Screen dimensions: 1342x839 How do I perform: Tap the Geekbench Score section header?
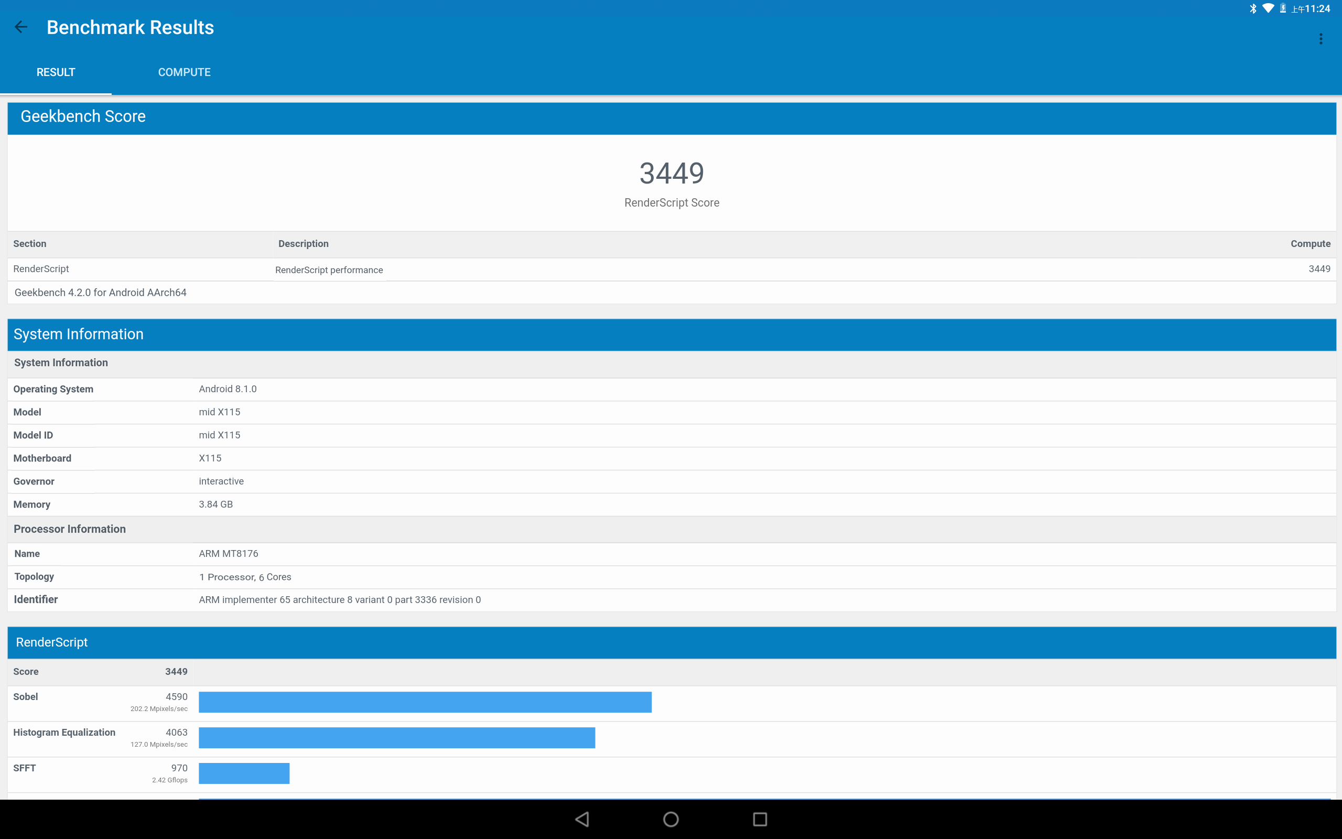(672, 117)
